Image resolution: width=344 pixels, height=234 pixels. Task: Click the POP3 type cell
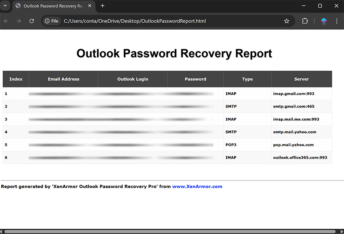click(x=248, y=145)
